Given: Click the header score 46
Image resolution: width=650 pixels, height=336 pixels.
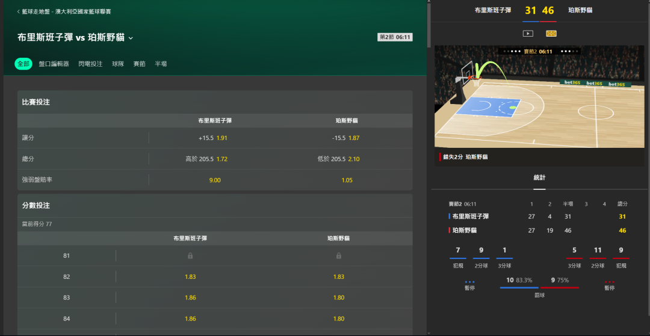Looking at the screenshot, I should tap(548, 10).
